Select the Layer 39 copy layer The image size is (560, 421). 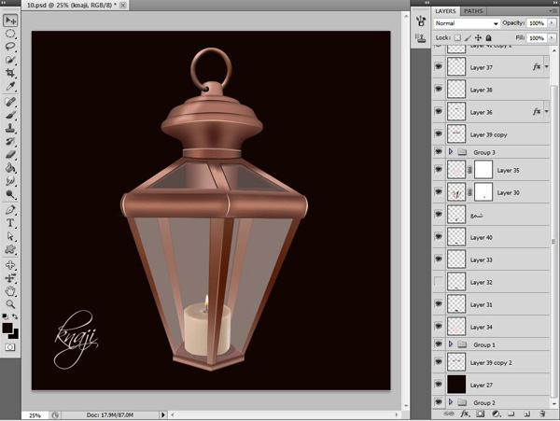[x=495, y=134]
